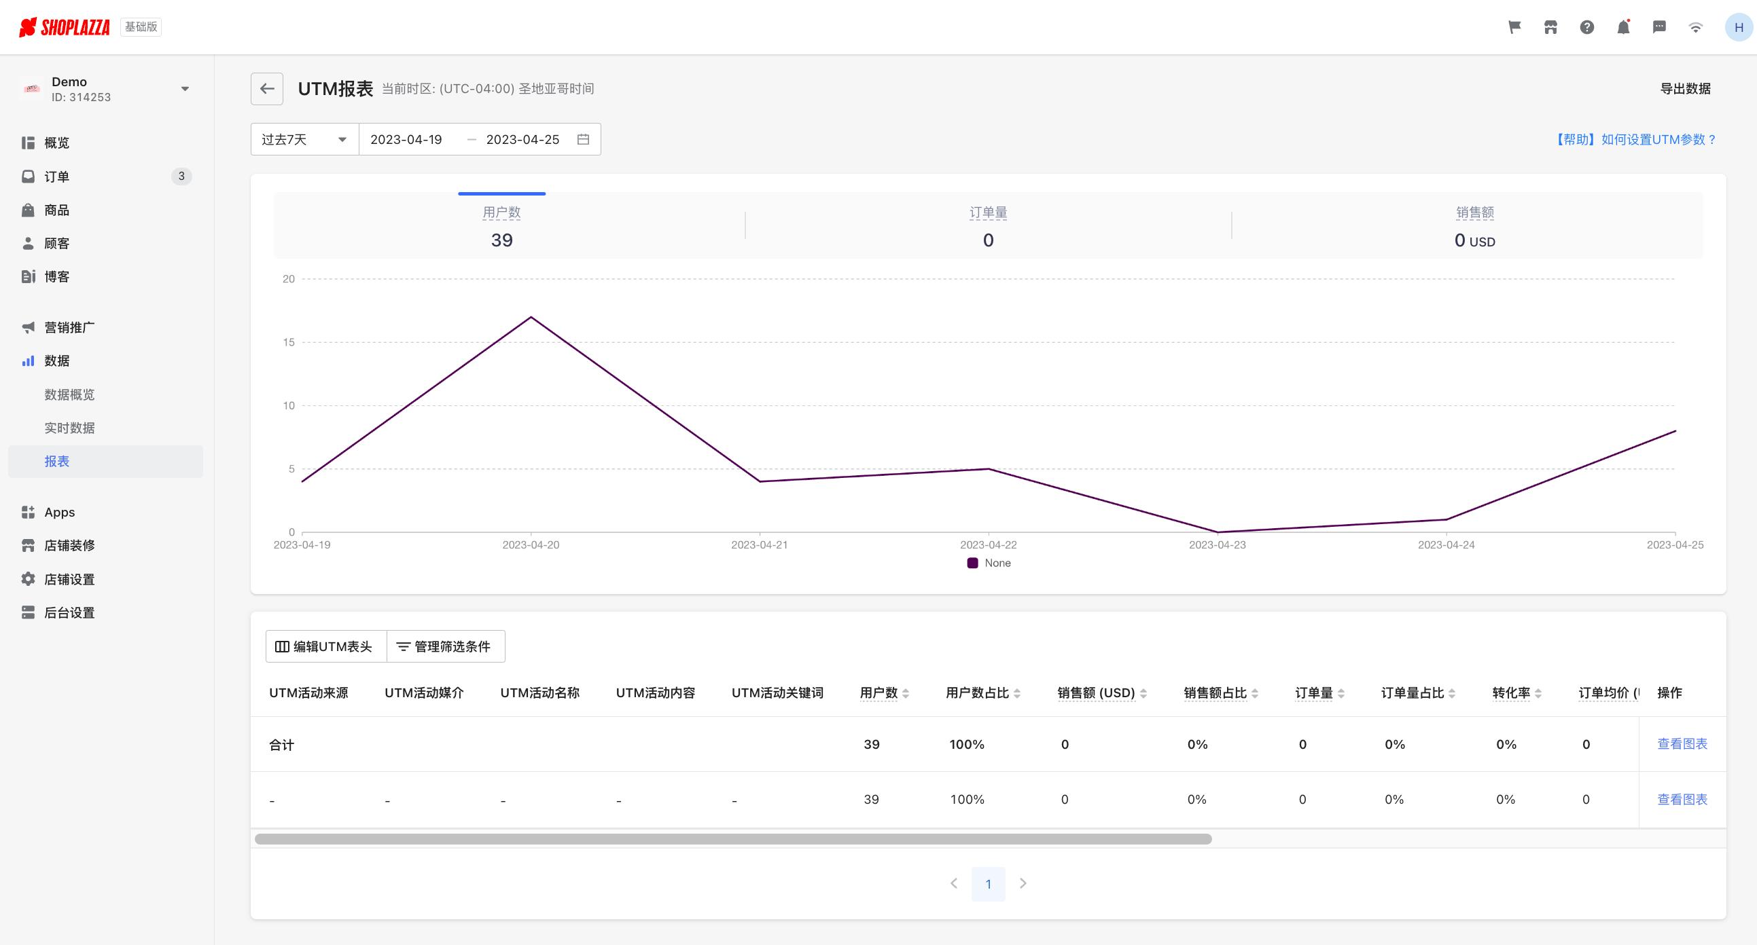Click the calendar icon in date range
The image size is (1757, 945).
(x=583, y=139)
